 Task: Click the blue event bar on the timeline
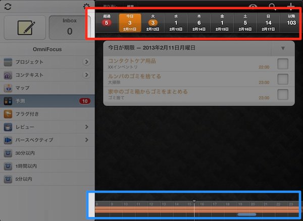247,214
